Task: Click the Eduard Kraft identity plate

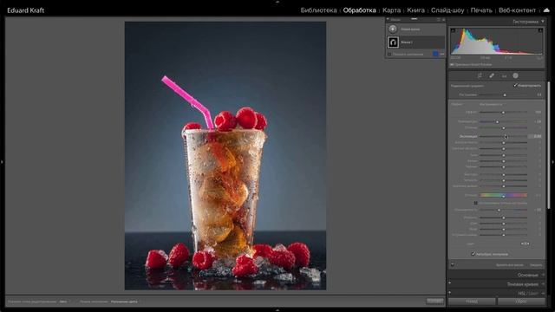Action: coord(25,10)
